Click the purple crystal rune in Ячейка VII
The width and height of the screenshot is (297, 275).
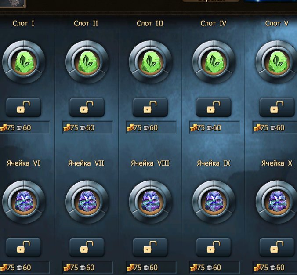pos(87,202)
